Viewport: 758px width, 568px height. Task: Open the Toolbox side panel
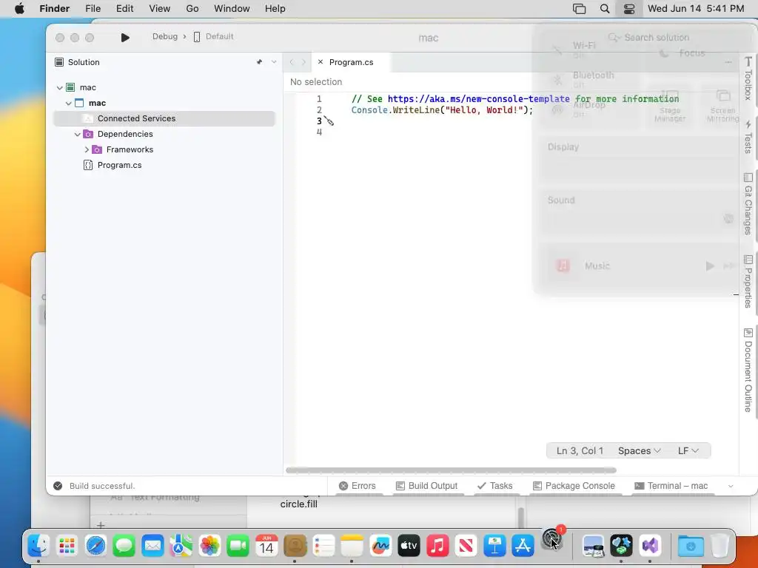[748, 78]
